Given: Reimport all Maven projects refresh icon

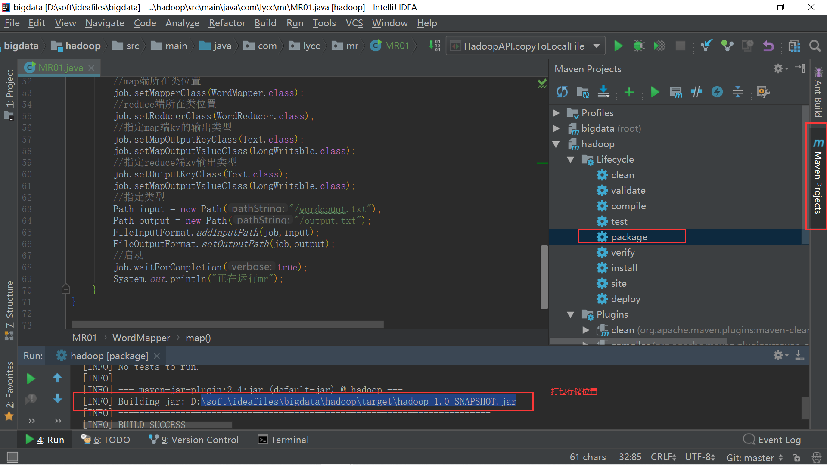Looking at the screenshot, I should coord(562,92).
